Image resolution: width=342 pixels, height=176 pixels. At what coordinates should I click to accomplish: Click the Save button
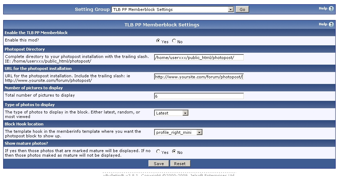(159, 164)
